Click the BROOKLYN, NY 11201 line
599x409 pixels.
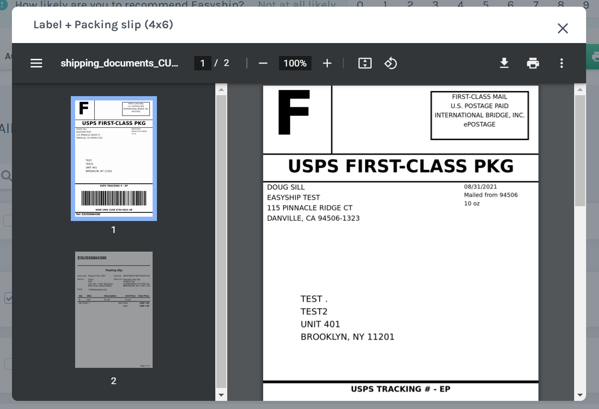point(347,337)
